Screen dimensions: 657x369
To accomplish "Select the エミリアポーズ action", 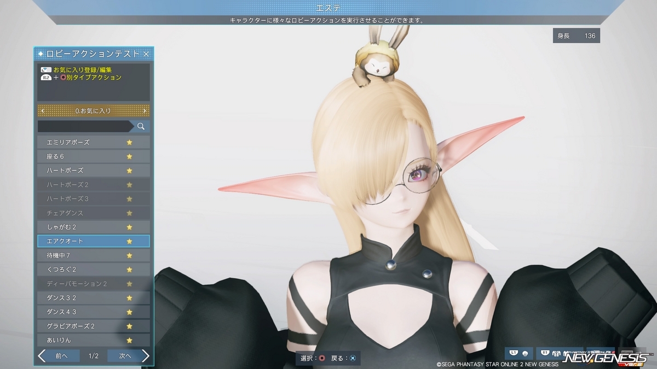I will point(93,142).
